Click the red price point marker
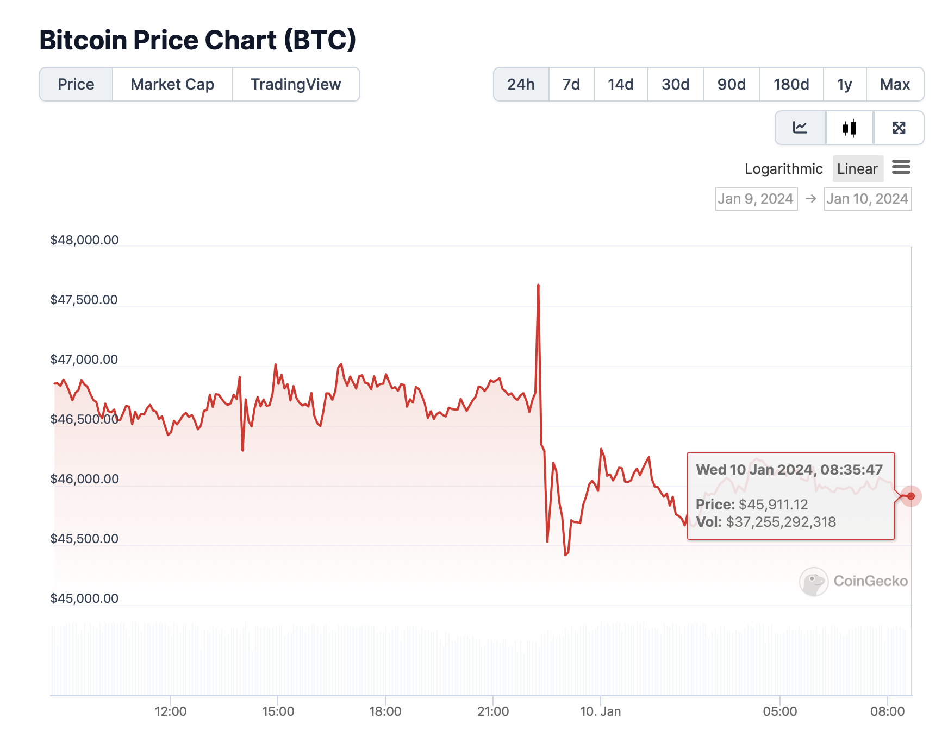This screenshot has width=948, height=744. tap(911, 496)
